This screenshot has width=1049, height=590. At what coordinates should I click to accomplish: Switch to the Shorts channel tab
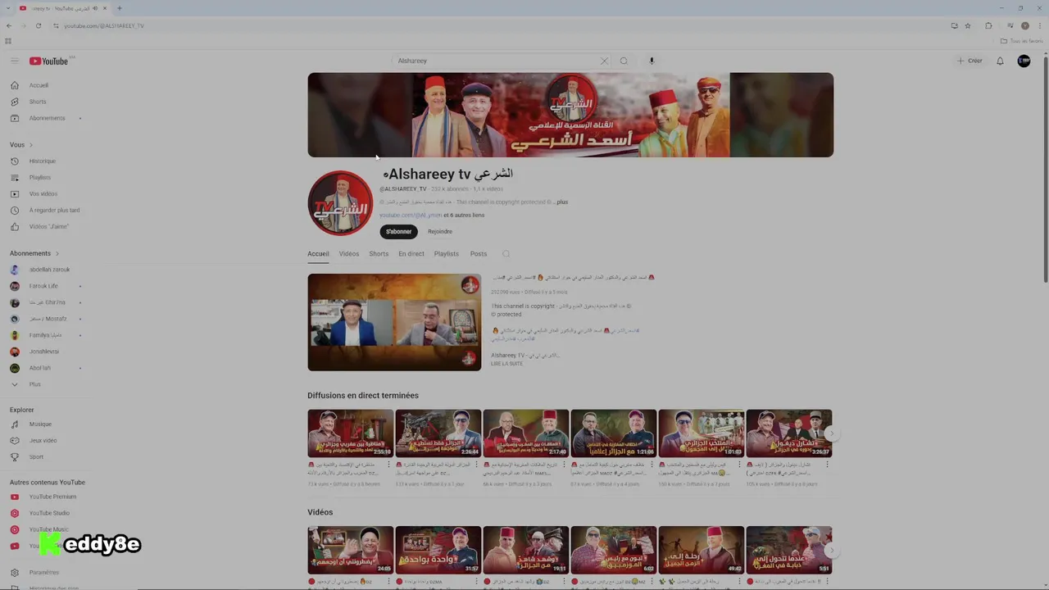point(379,254)
